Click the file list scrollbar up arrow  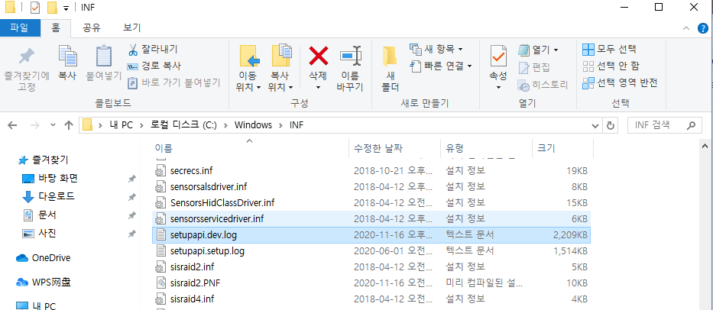pyautogui.click(x=705, y=146)
